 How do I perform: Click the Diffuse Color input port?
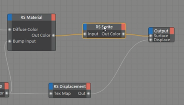[10, 30]
